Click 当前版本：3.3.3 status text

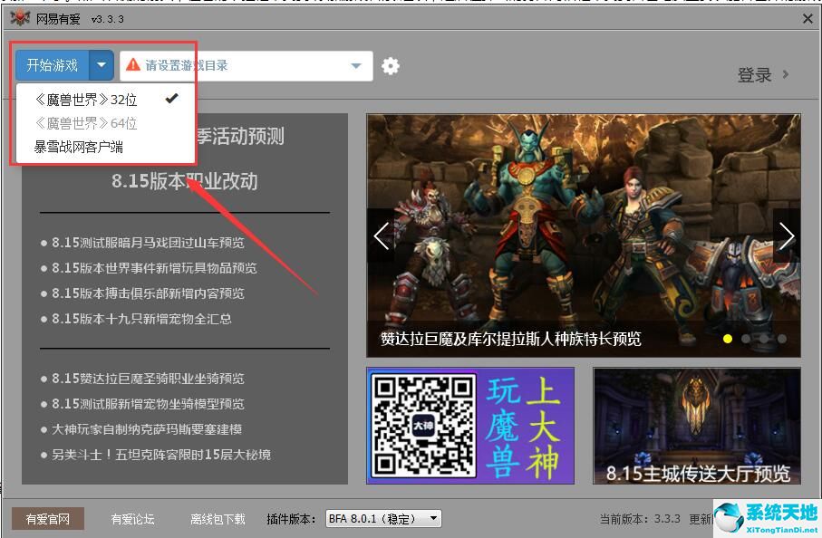pyautogui.click(x=640, y=519)
